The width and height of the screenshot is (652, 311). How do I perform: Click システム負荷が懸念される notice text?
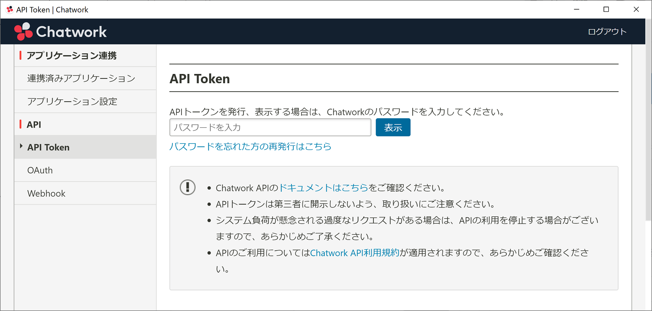click(407, 228)
